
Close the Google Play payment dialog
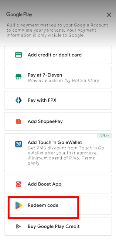pyautogui.click(x=109, y=15)
